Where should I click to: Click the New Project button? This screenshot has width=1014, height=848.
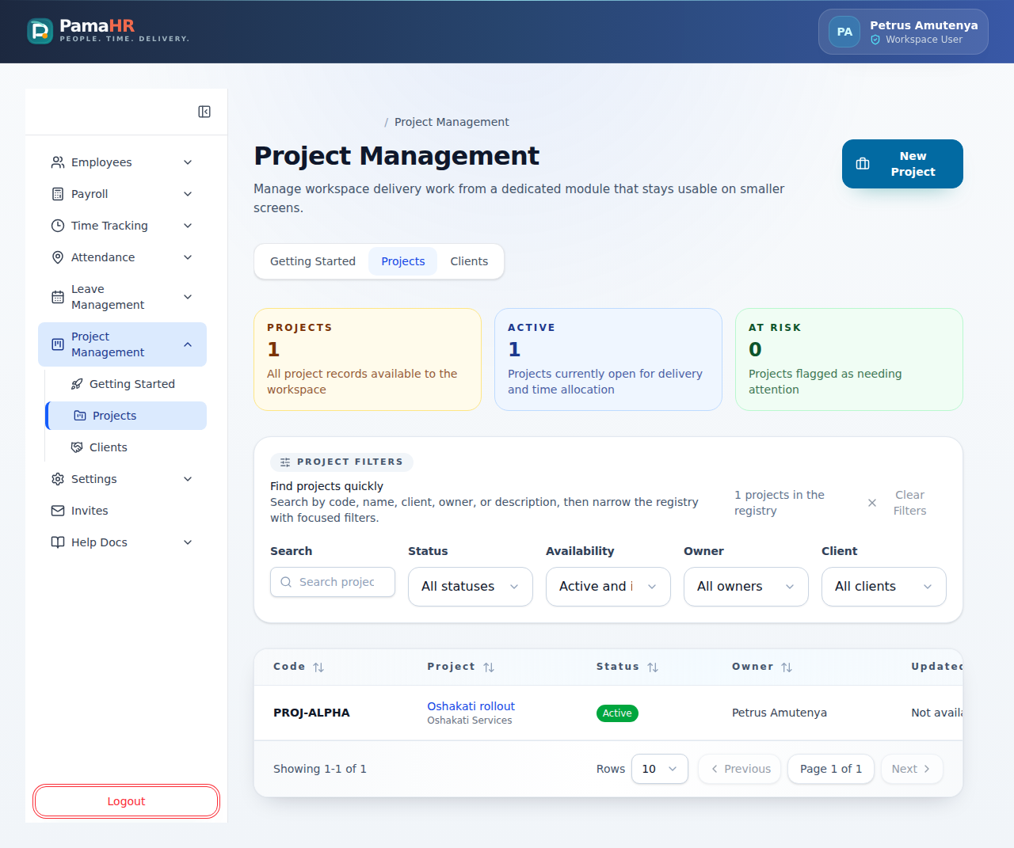(902, 164)
